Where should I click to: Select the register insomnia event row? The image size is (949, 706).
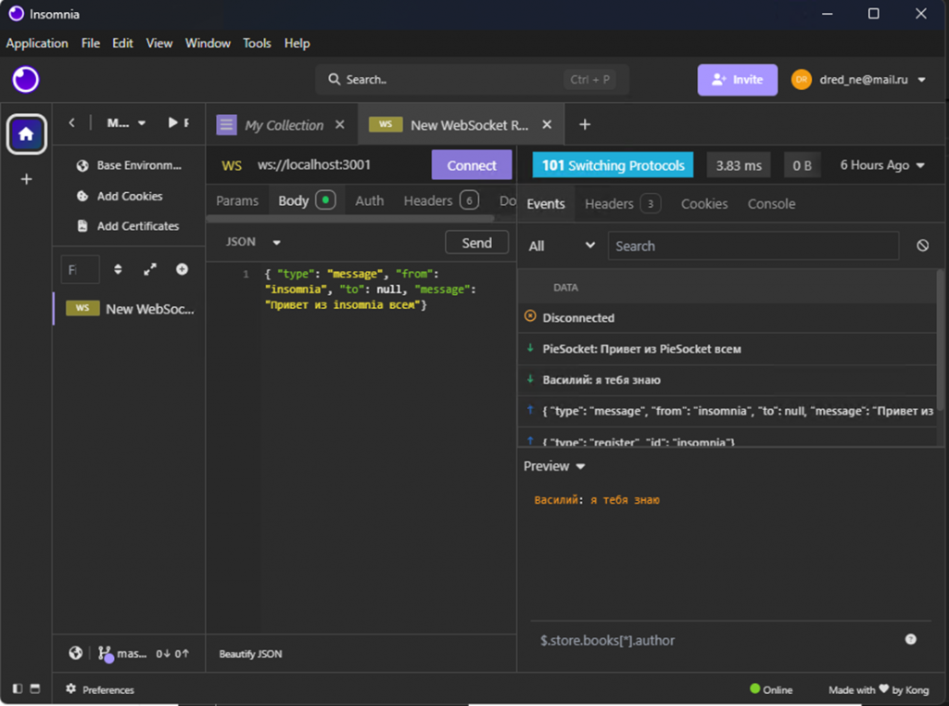(728, 440)
